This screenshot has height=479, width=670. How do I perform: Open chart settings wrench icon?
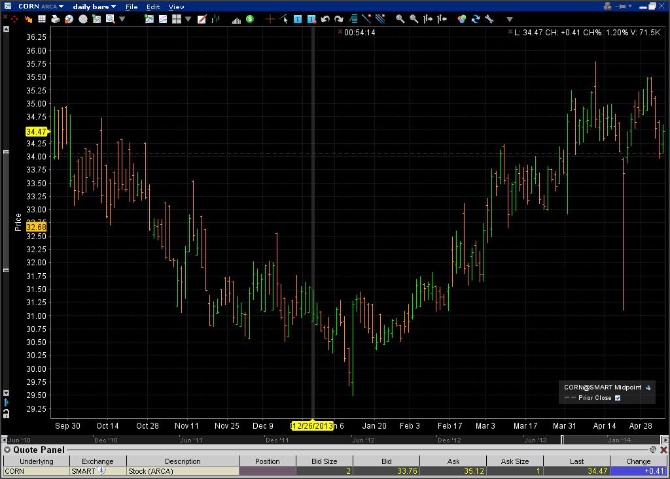[x=489, y=19]
